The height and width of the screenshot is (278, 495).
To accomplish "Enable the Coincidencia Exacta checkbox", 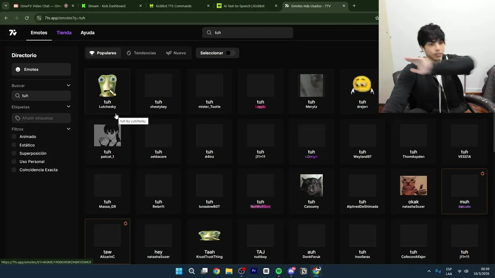I will coord(14,170).
